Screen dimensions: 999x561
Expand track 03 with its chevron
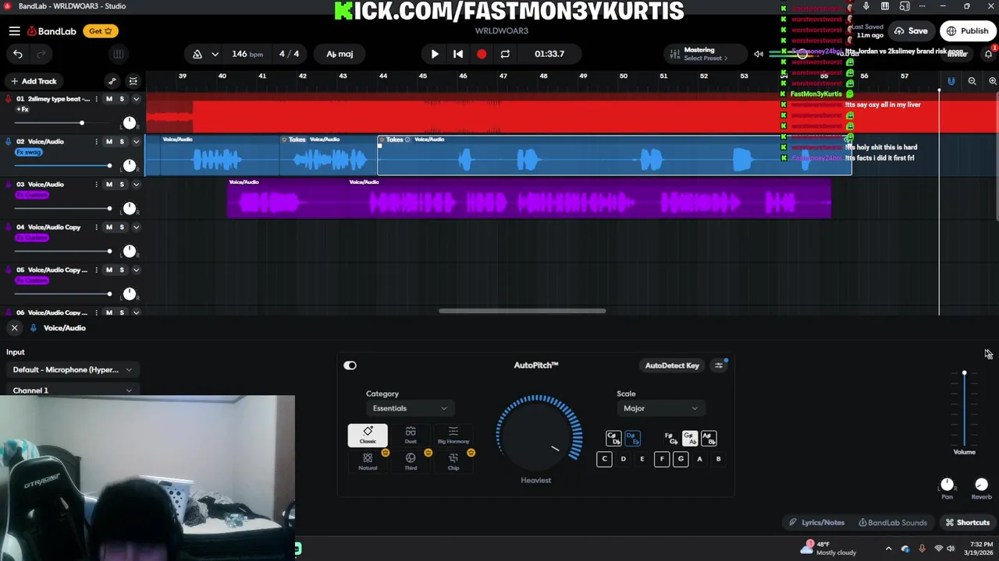point(136,185)
